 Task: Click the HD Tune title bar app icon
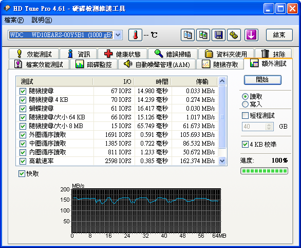coord(7,8)
